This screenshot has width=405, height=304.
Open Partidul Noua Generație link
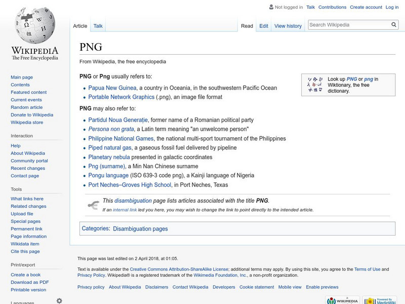pos(118,120)
